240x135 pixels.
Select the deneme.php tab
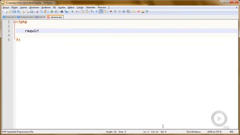[55, 17]
